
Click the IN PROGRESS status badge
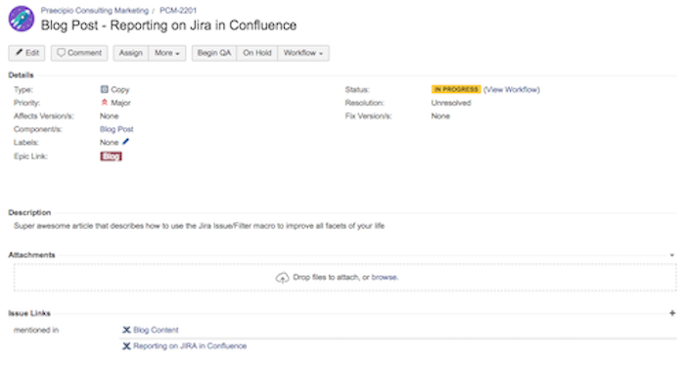pyautogui.click(x=456, y=89)
